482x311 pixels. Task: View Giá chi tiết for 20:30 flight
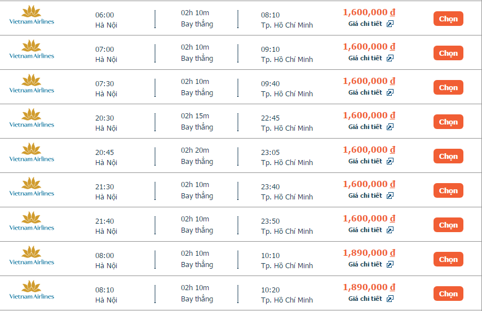point(365,127)
